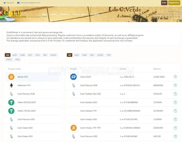Click the Dash DASH blue coin icon

(73, 77)
